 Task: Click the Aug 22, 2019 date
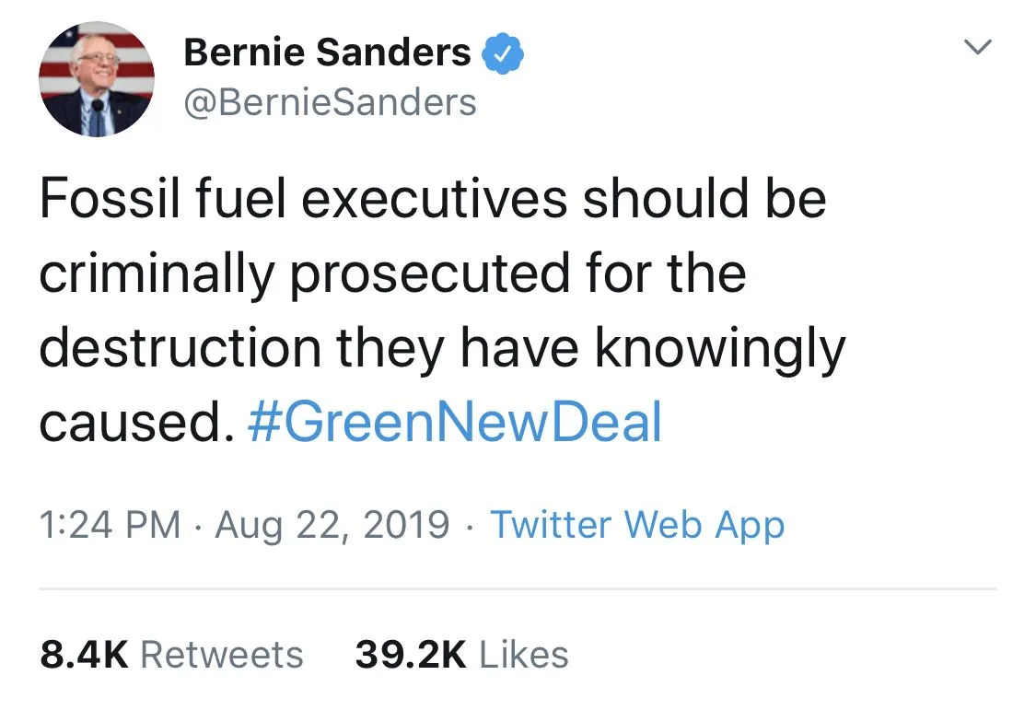coord(332,525)
